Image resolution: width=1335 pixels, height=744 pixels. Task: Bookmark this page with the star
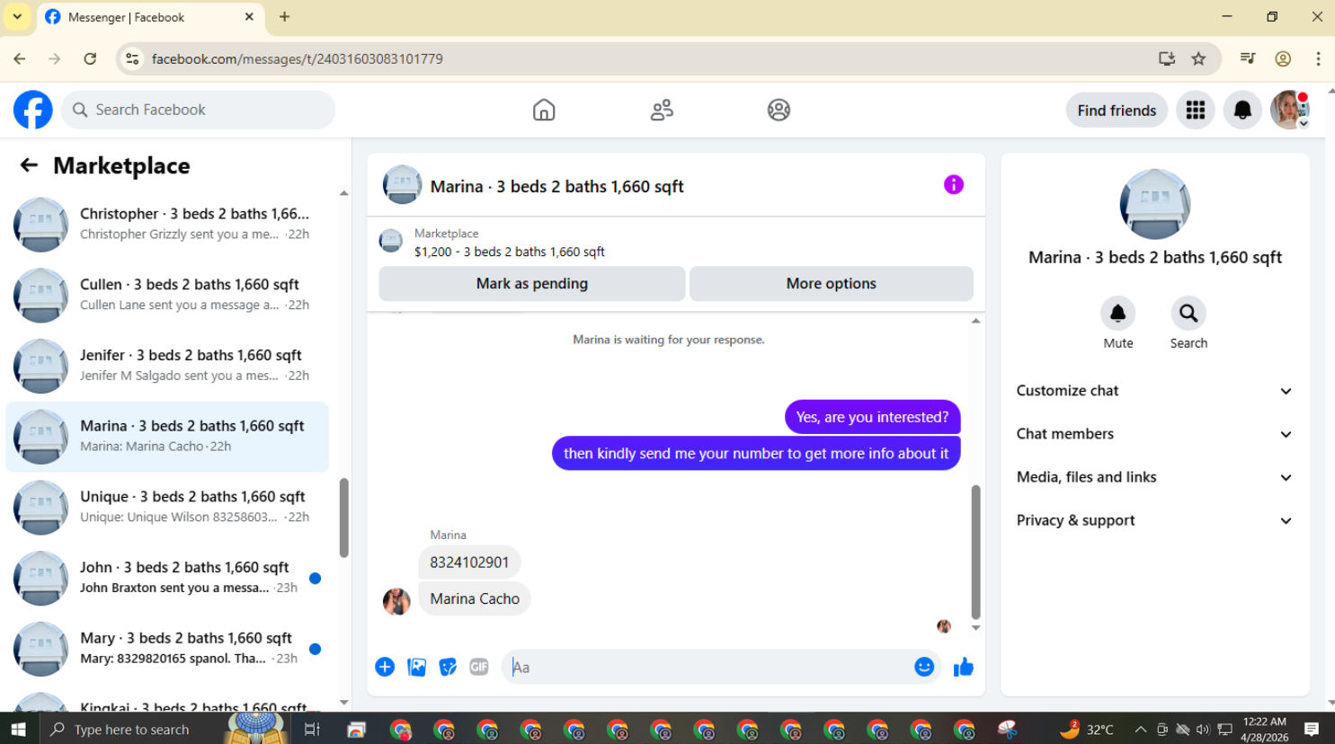coord(1198,58)
